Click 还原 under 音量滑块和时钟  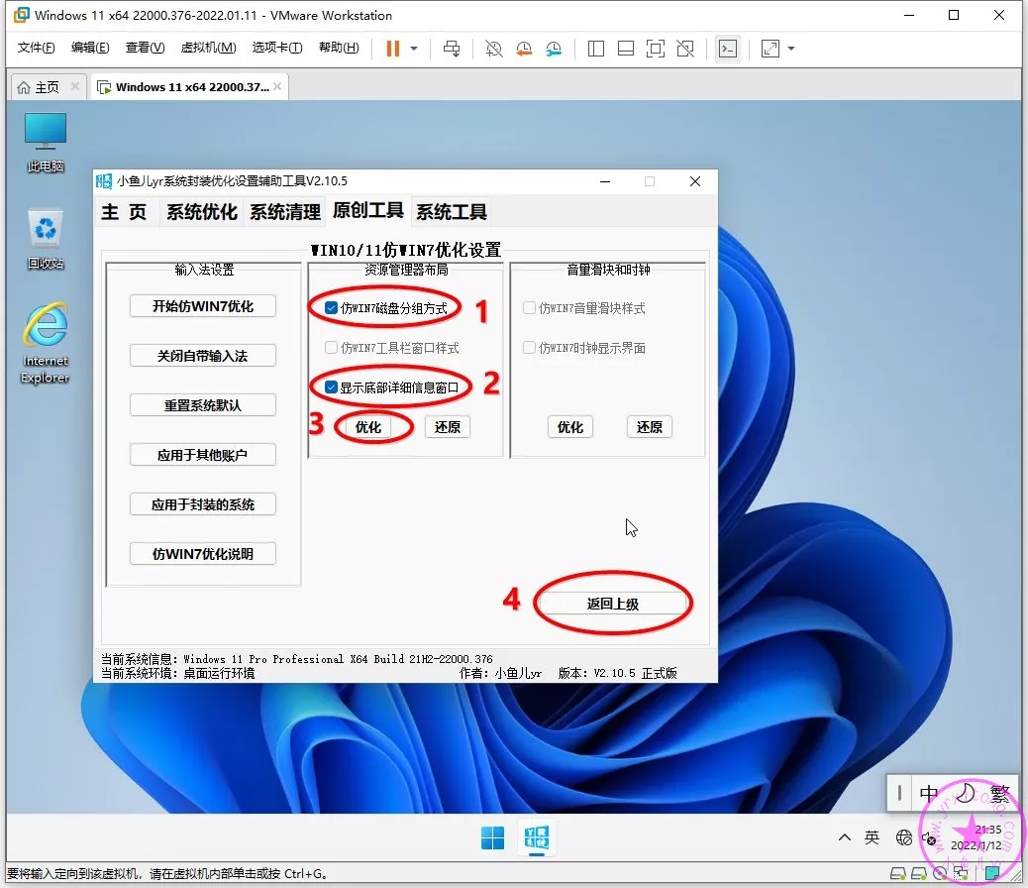(x=649, y=427)
